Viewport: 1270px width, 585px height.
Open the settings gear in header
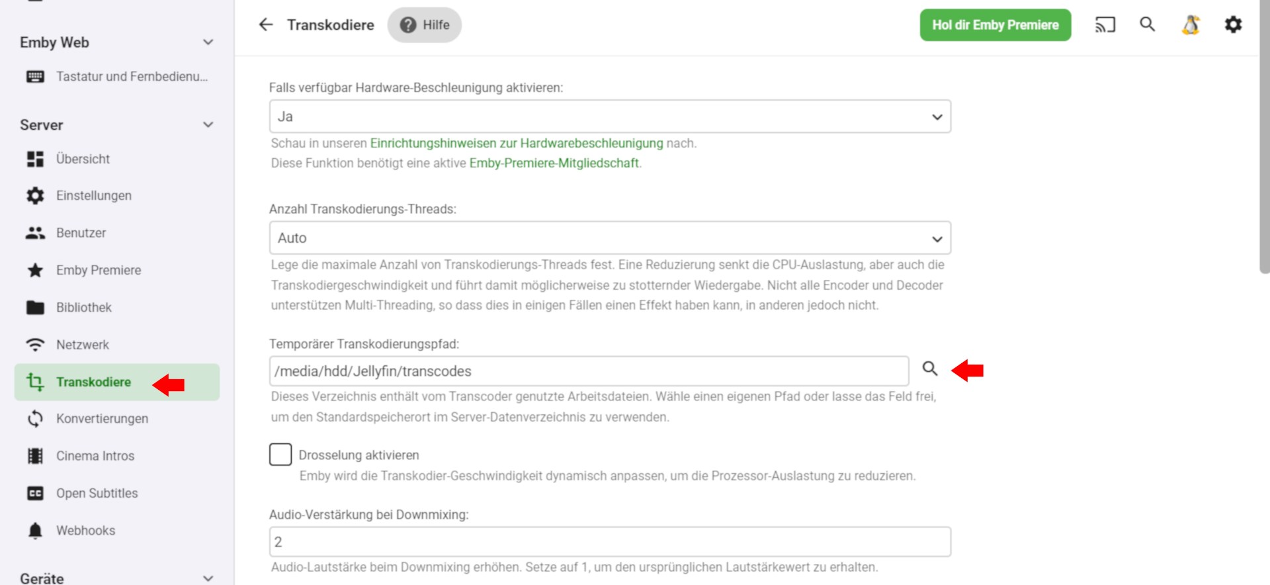(1233, 25)
